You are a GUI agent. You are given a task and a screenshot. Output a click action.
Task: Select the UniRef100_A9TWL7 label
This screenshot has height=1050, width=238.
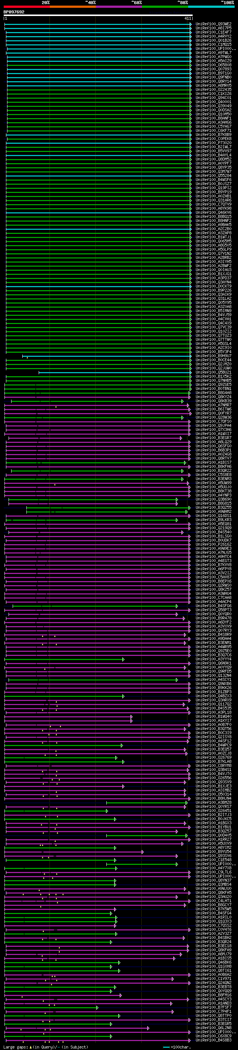(213, 53)
